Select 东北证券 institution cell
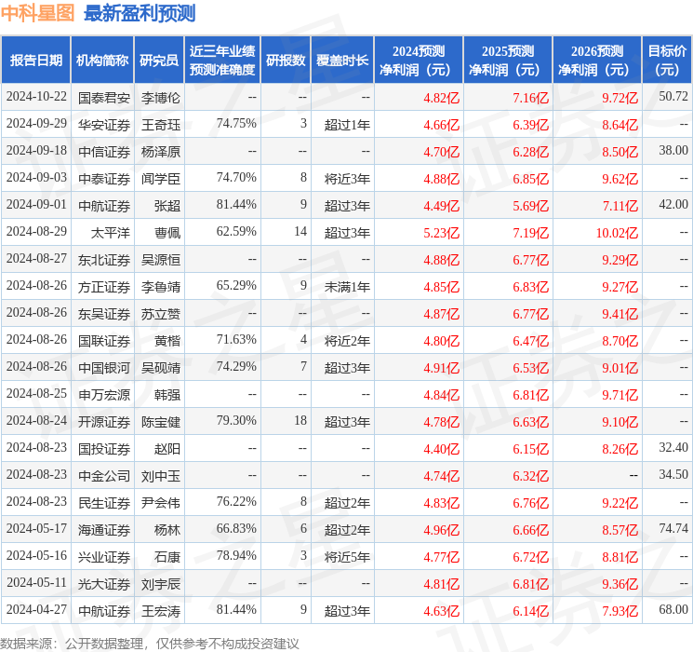The image size is (693, 652). [x=104, y=260]
